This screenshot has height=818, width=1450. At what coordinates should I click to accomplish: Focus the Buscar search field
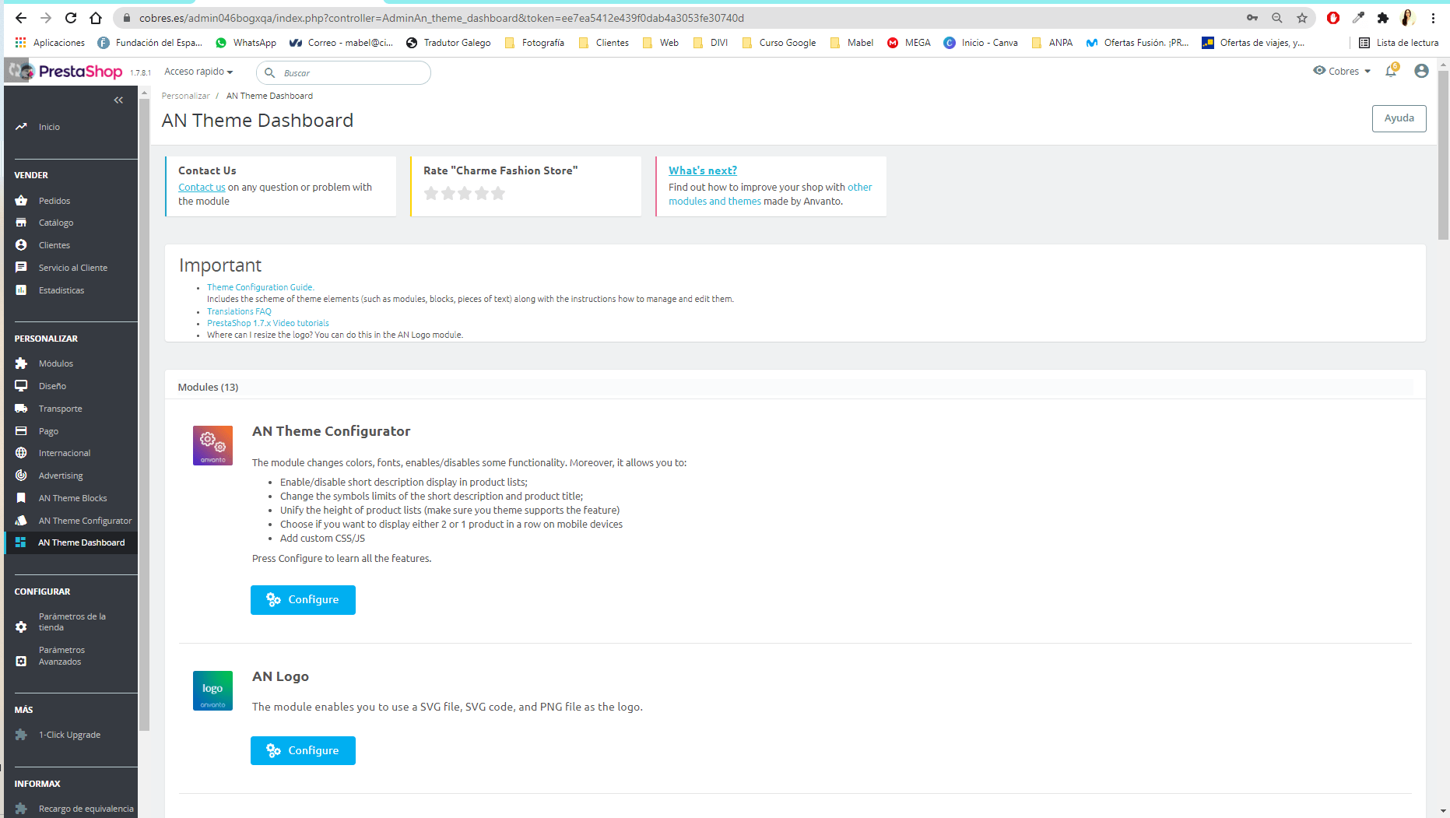point(343,72)
